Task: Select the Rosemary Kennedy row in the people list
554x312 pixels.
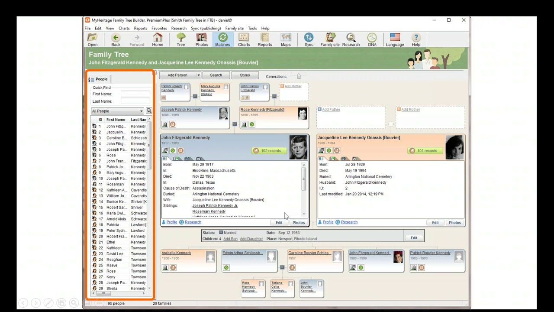Action: pos(119,184)
